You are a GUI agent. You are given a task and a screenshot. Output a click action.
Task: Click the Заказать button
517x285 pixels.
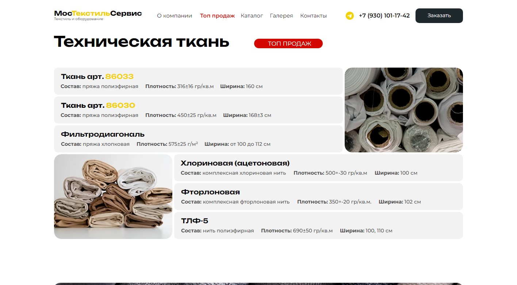[439, 16]
